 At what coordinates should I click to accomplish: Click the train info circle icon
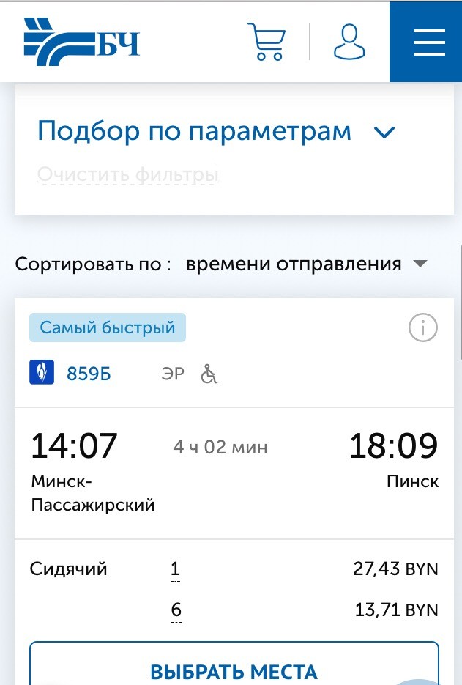(x=422, y=328)
